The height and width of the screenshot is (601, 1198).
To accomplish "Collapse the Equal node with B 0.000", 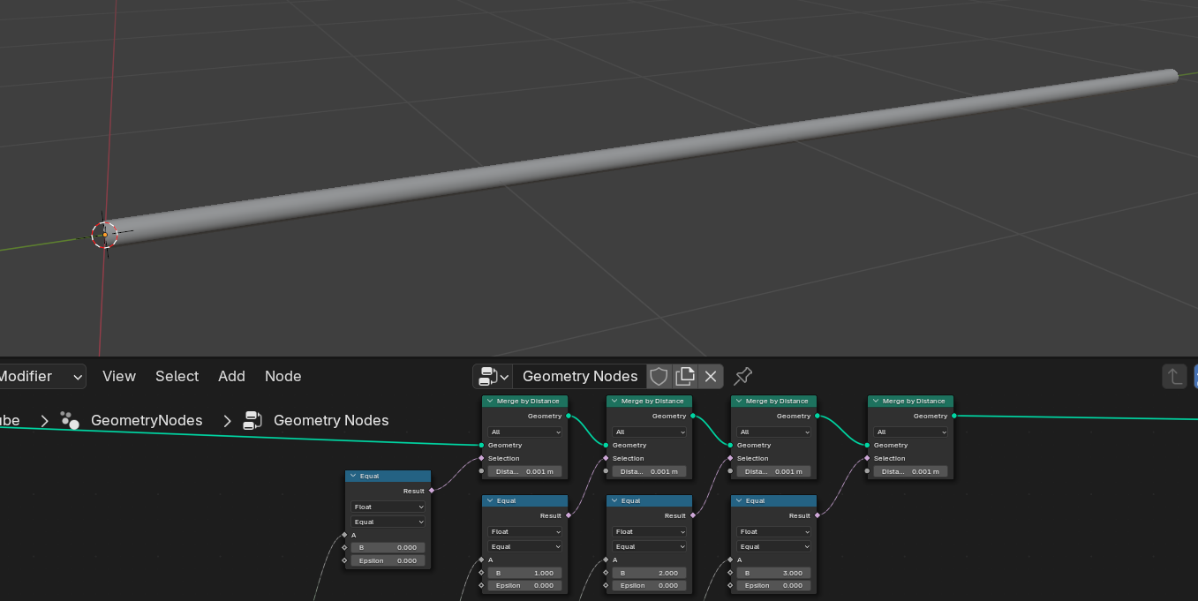I will click(352, 476).
